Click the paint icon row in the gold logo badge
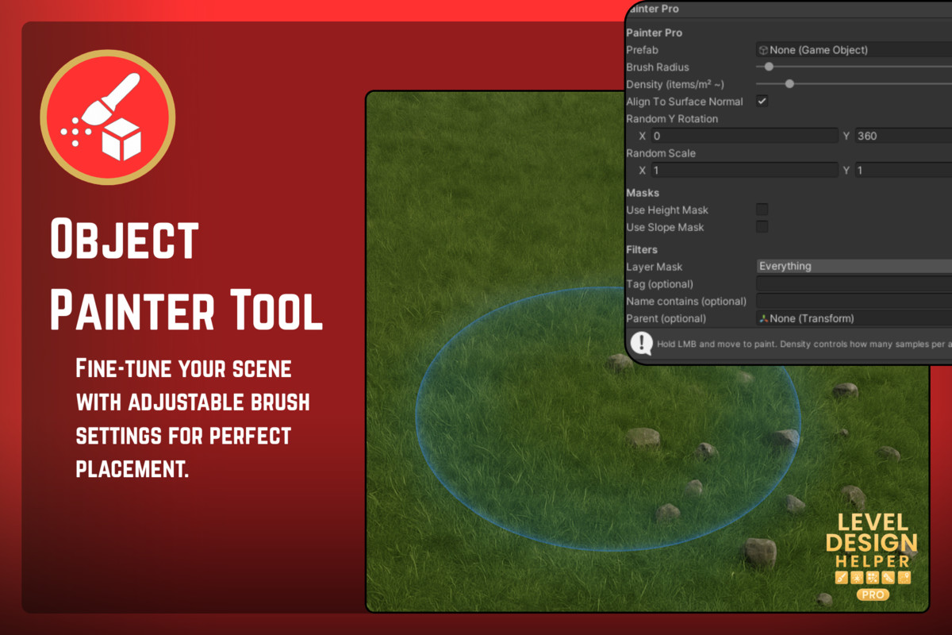952x635 pixels. (x=873, y=577)
